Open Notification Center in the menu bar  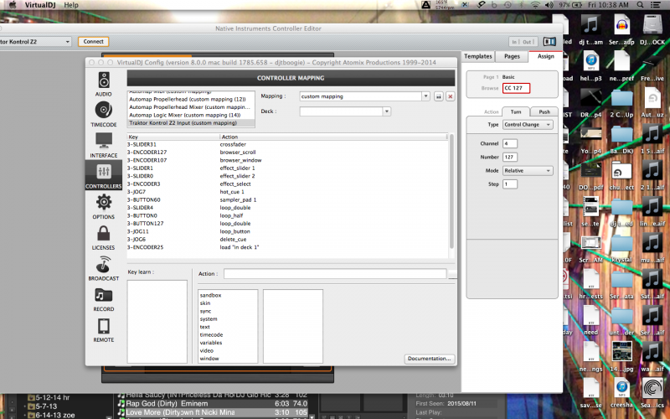[x=655, y=5]
